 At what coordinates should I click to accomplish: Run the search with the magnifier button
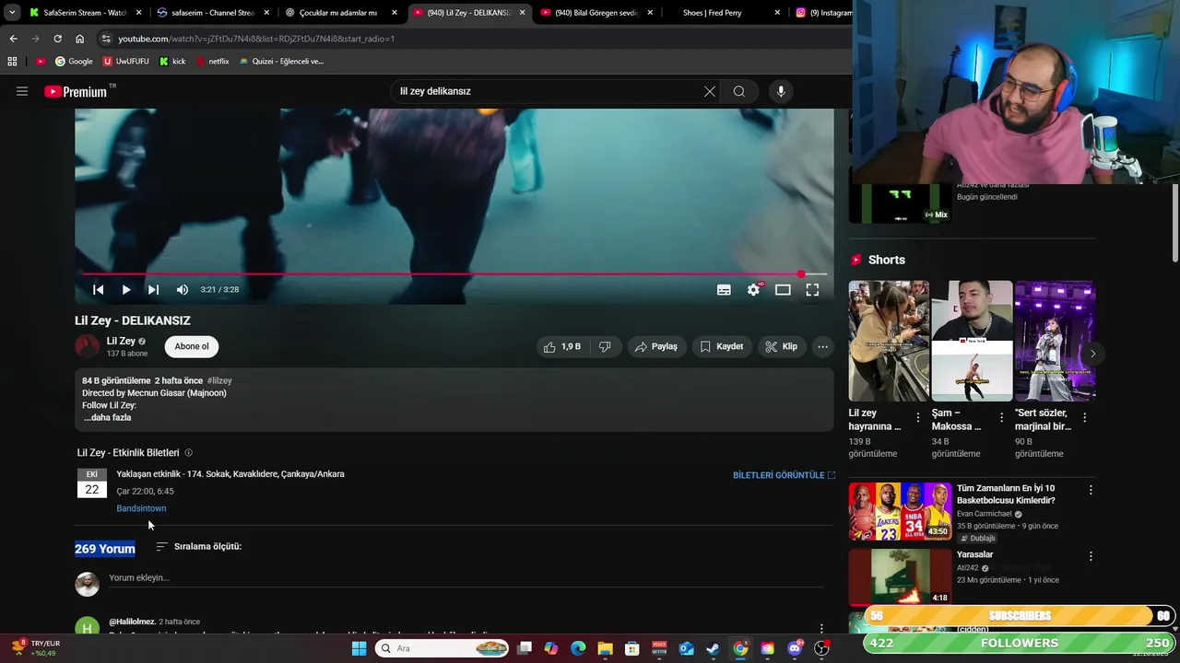[x=739, y=91]
